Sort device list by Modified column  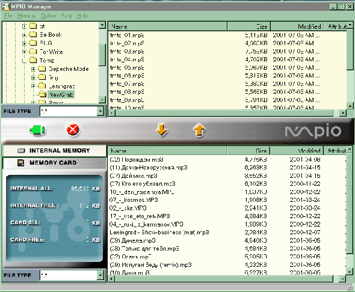297,151
